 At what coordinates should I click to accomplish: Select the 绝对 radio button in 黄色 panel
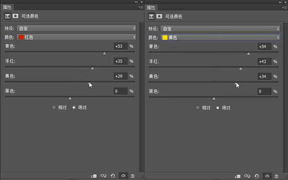click(218, 108)
